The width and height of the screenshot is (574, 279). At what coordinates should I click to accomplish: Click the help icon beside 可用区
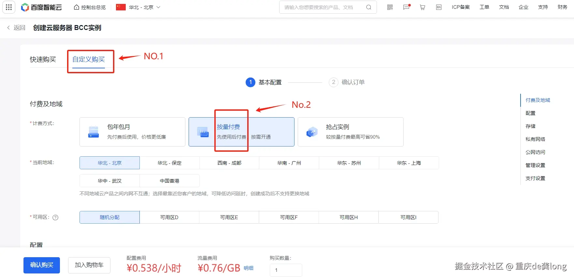tap(55, 217)
